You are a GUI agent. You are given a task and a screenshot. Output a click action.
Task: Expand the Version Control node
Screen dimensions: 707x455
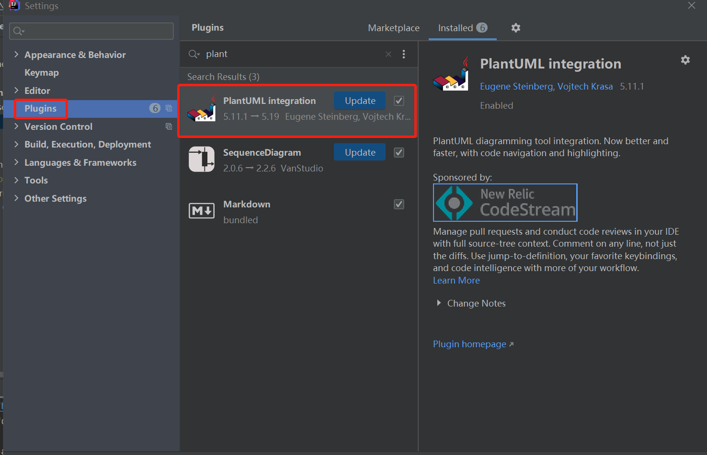pyautogui.click(x=16, y=126)
